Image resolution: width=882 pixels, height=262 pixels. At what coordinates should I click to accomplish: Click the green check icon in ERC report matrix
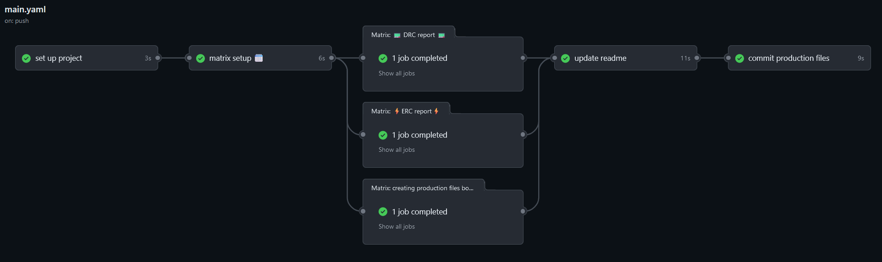[383, 135]
